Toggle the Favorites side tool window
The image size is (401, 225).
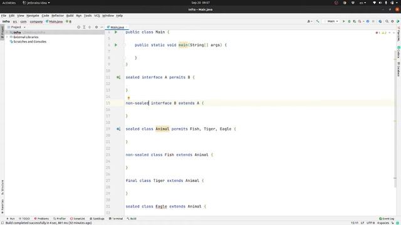coord(3,206)
